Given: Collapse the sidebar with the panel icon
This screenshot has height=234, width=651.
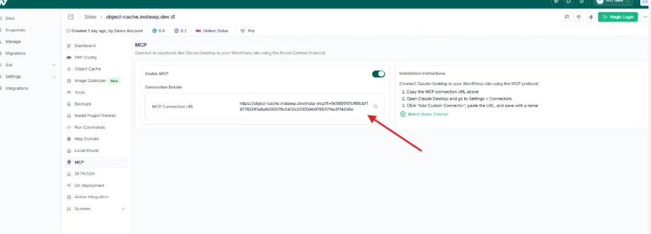Looking at the screenshot, I should pyautogui.click(x=71, y=17).
